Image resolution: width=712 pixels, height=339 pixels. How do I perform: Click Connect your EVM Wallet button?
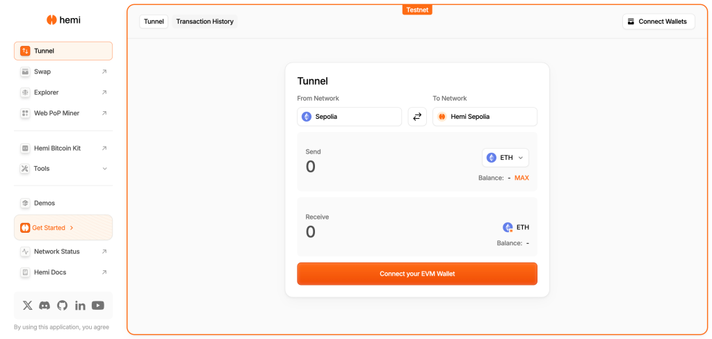pyautogui.click(x=417, y=274)
